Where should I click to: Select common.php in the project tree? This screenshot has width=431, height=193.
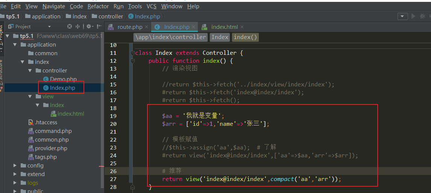point(49,139)
